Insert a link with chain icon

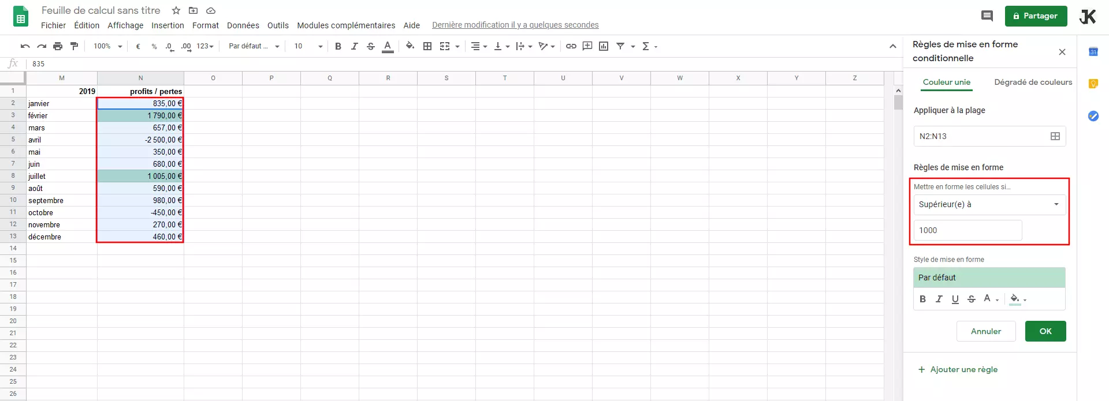(571, 46)
